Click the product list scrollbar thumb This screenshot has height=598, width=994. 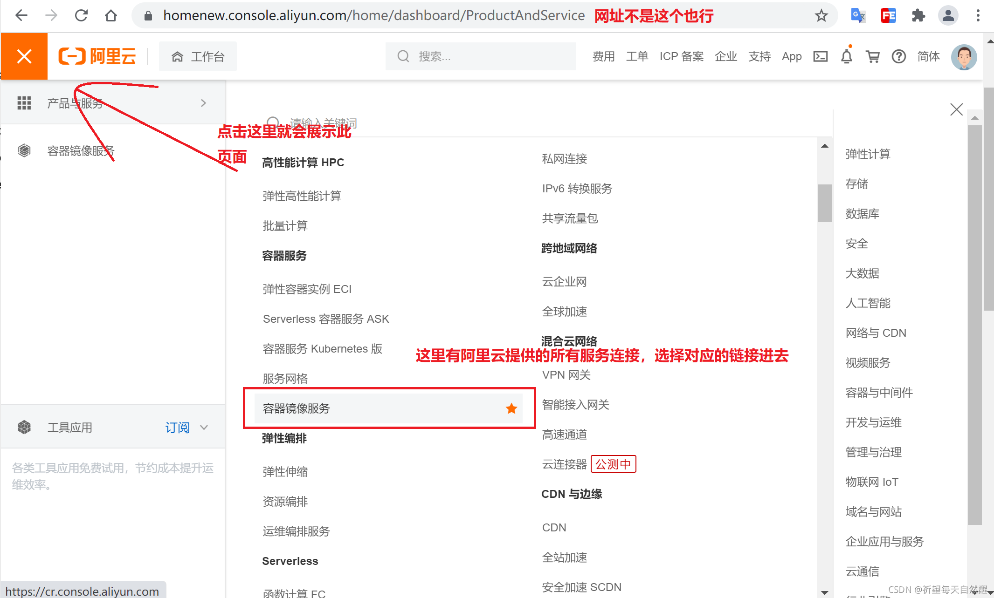pos(824,203)
